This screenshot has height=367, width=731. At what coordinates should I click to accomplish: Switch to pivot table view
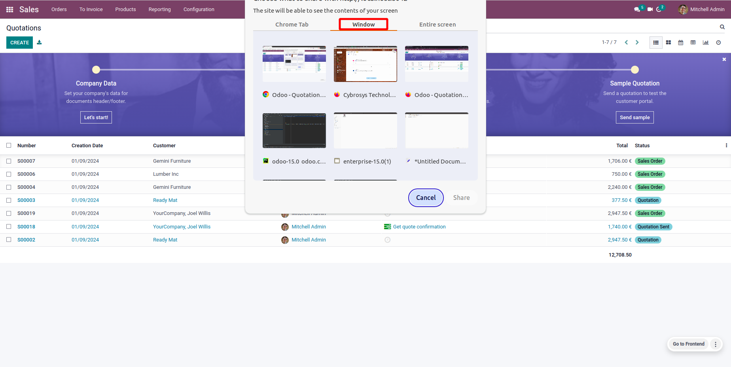(693, 42)
